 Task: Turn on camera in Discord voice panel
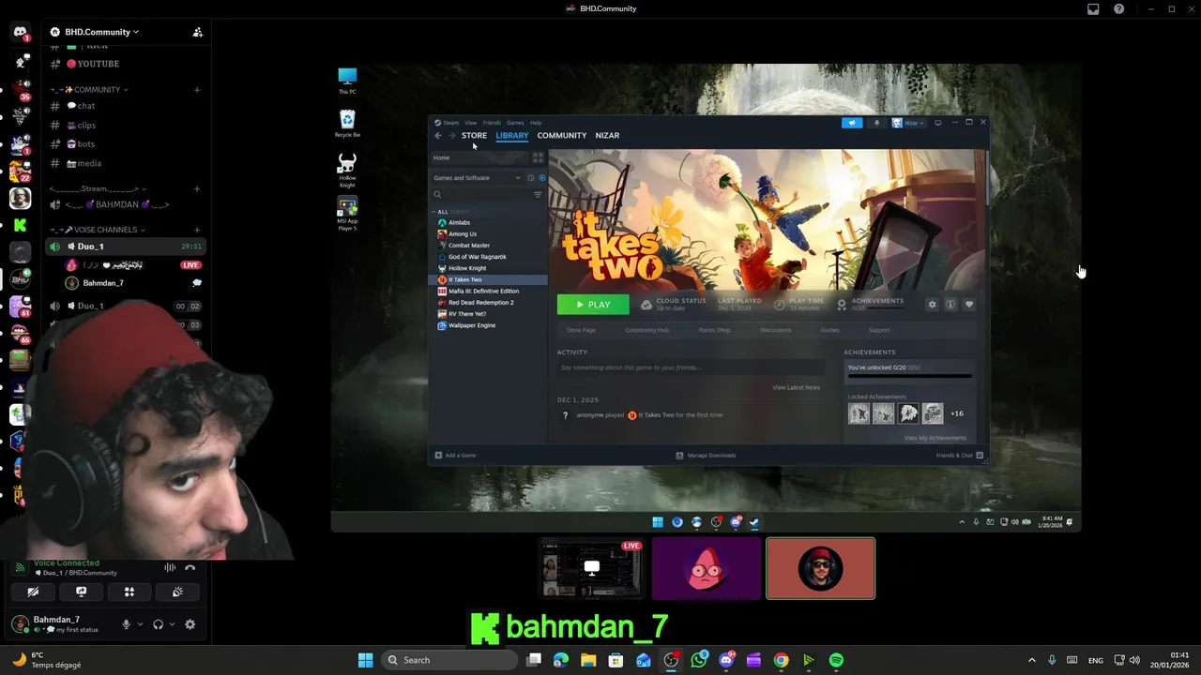click(33, 592)
